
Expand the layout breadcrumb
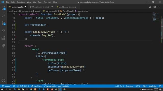37,11
